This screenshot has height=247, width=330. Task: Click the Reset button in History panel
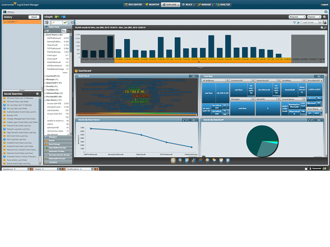pos(34,17)
